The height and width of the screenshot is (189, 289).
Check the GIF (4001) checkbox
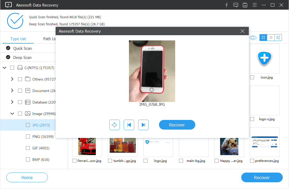coord(28,148)
